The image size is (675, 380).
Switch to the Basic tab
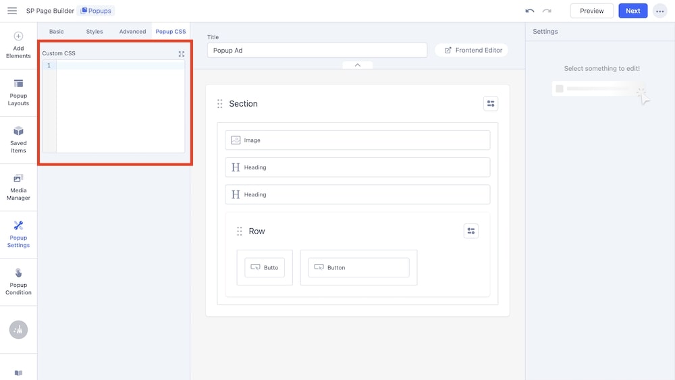(x=57, y=32)
